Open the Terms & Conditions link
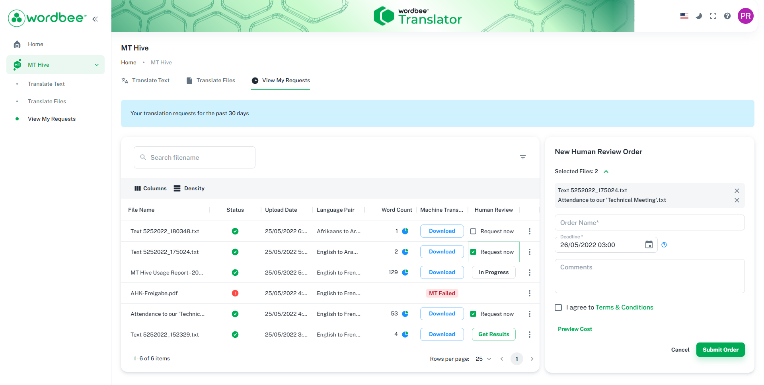The image size is (764, 385). click(624, 307)
